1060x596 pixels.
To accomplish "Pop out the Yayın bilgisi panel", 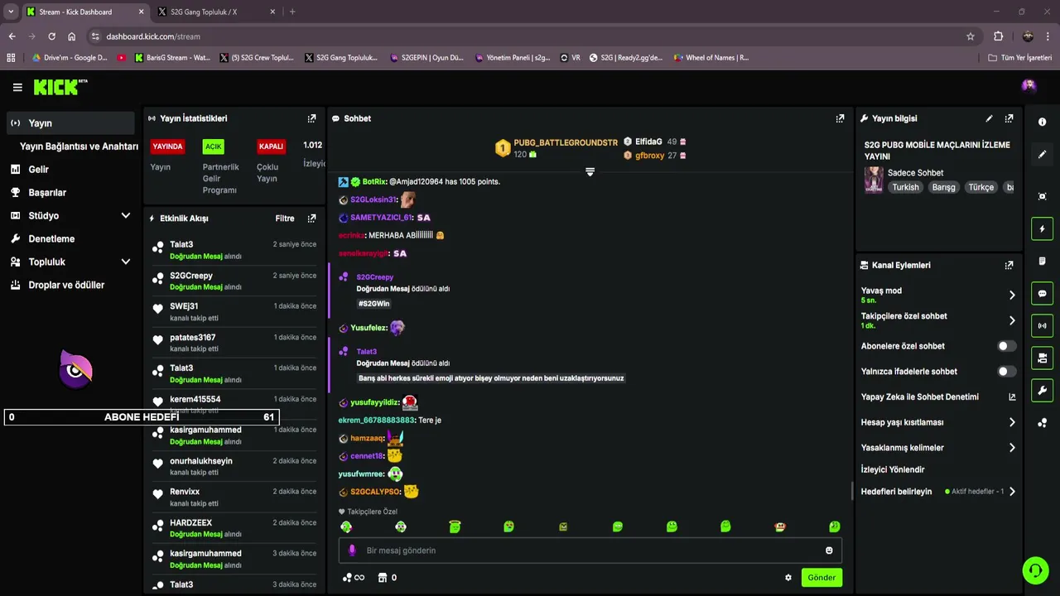I will tap(1009, 118).
